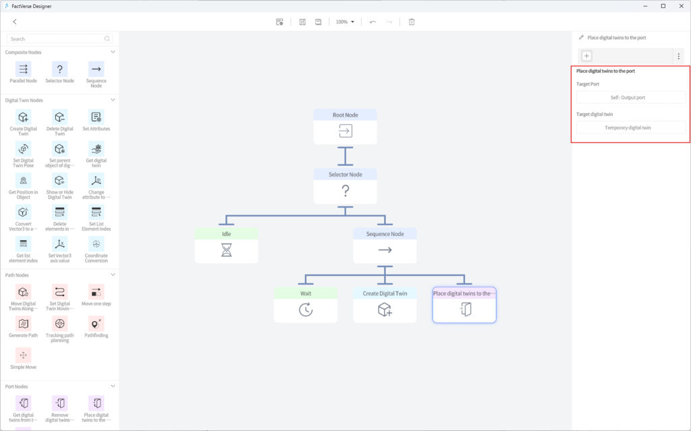Viewport: 691px width, 431px height.
Task: Pick the Delete Digital Twin icon
Action: [59, 117]
